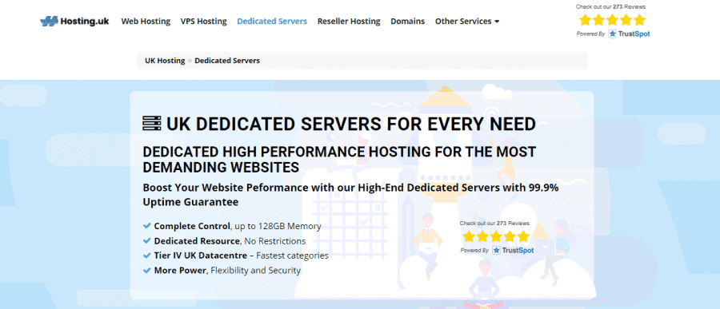Image resolution: width=720 pixels, height=309 pixels.
Task: Click the header five-star rating
Action: [612, 20]
